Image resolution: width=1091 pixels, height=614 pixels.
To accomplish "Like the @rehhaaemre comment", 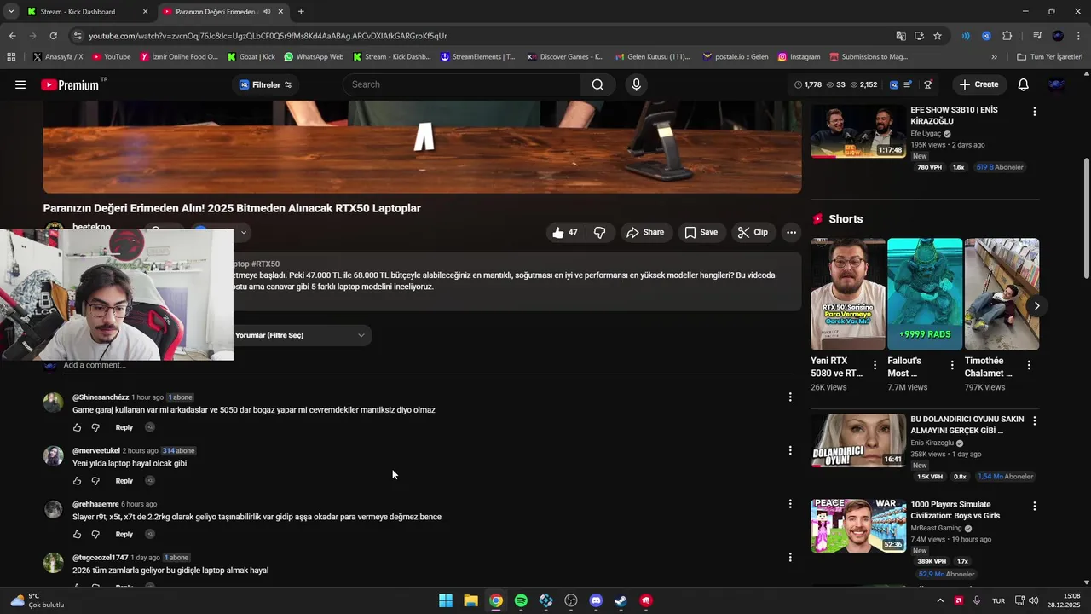I will coord(77,534).
